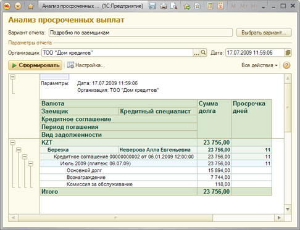Click vertical scrollbar down arrow
The image size is (300, 230).
pyautogui.click(x=288, y=209)
